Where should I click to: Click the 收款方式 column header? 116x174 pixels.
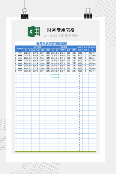(x=35, y=50)
